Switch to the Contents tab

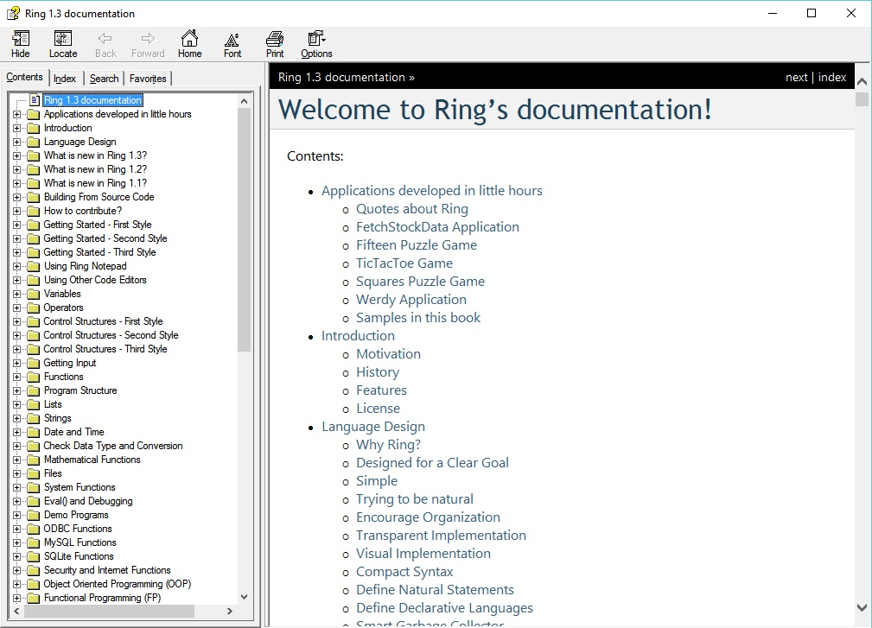pyautogui.click(x=24, y=77)
